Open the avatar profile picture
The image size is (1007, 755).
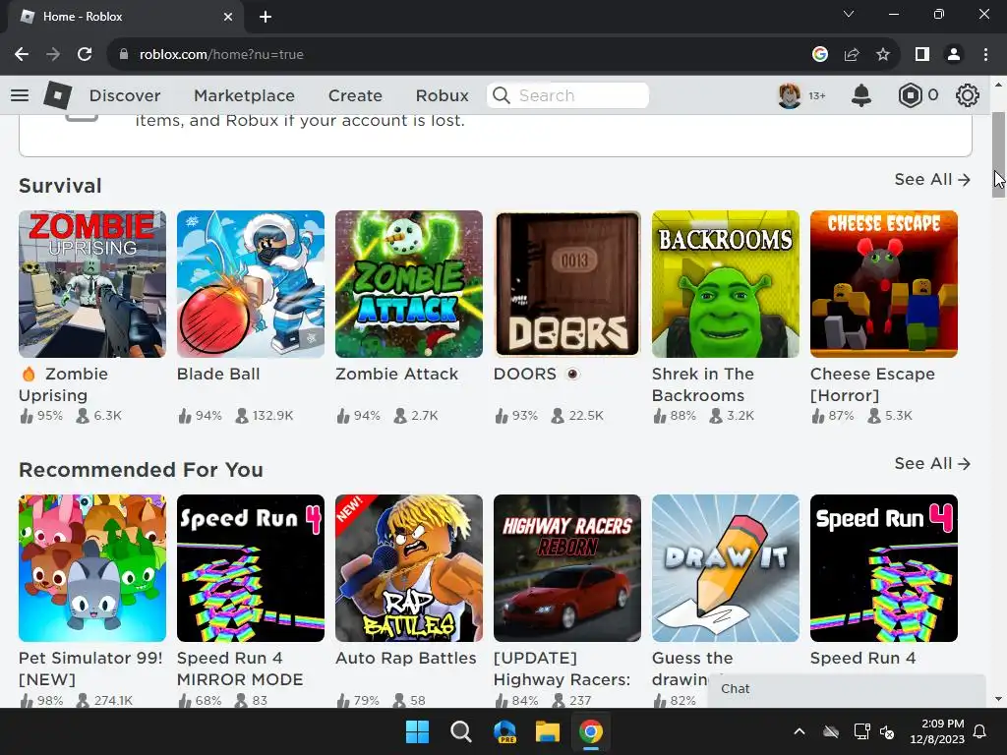(790, 95)
